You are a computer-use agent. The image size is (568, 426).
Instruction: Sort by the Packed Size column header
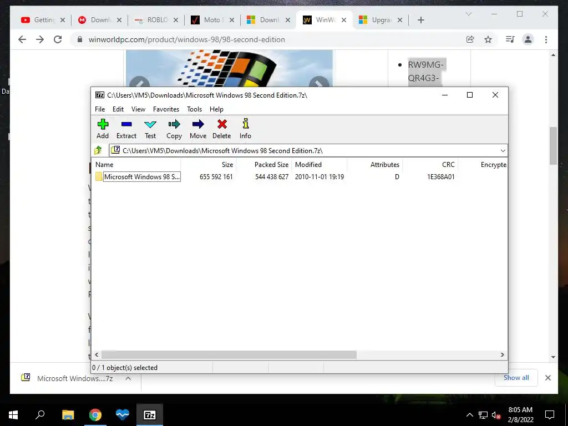point(264,164)
